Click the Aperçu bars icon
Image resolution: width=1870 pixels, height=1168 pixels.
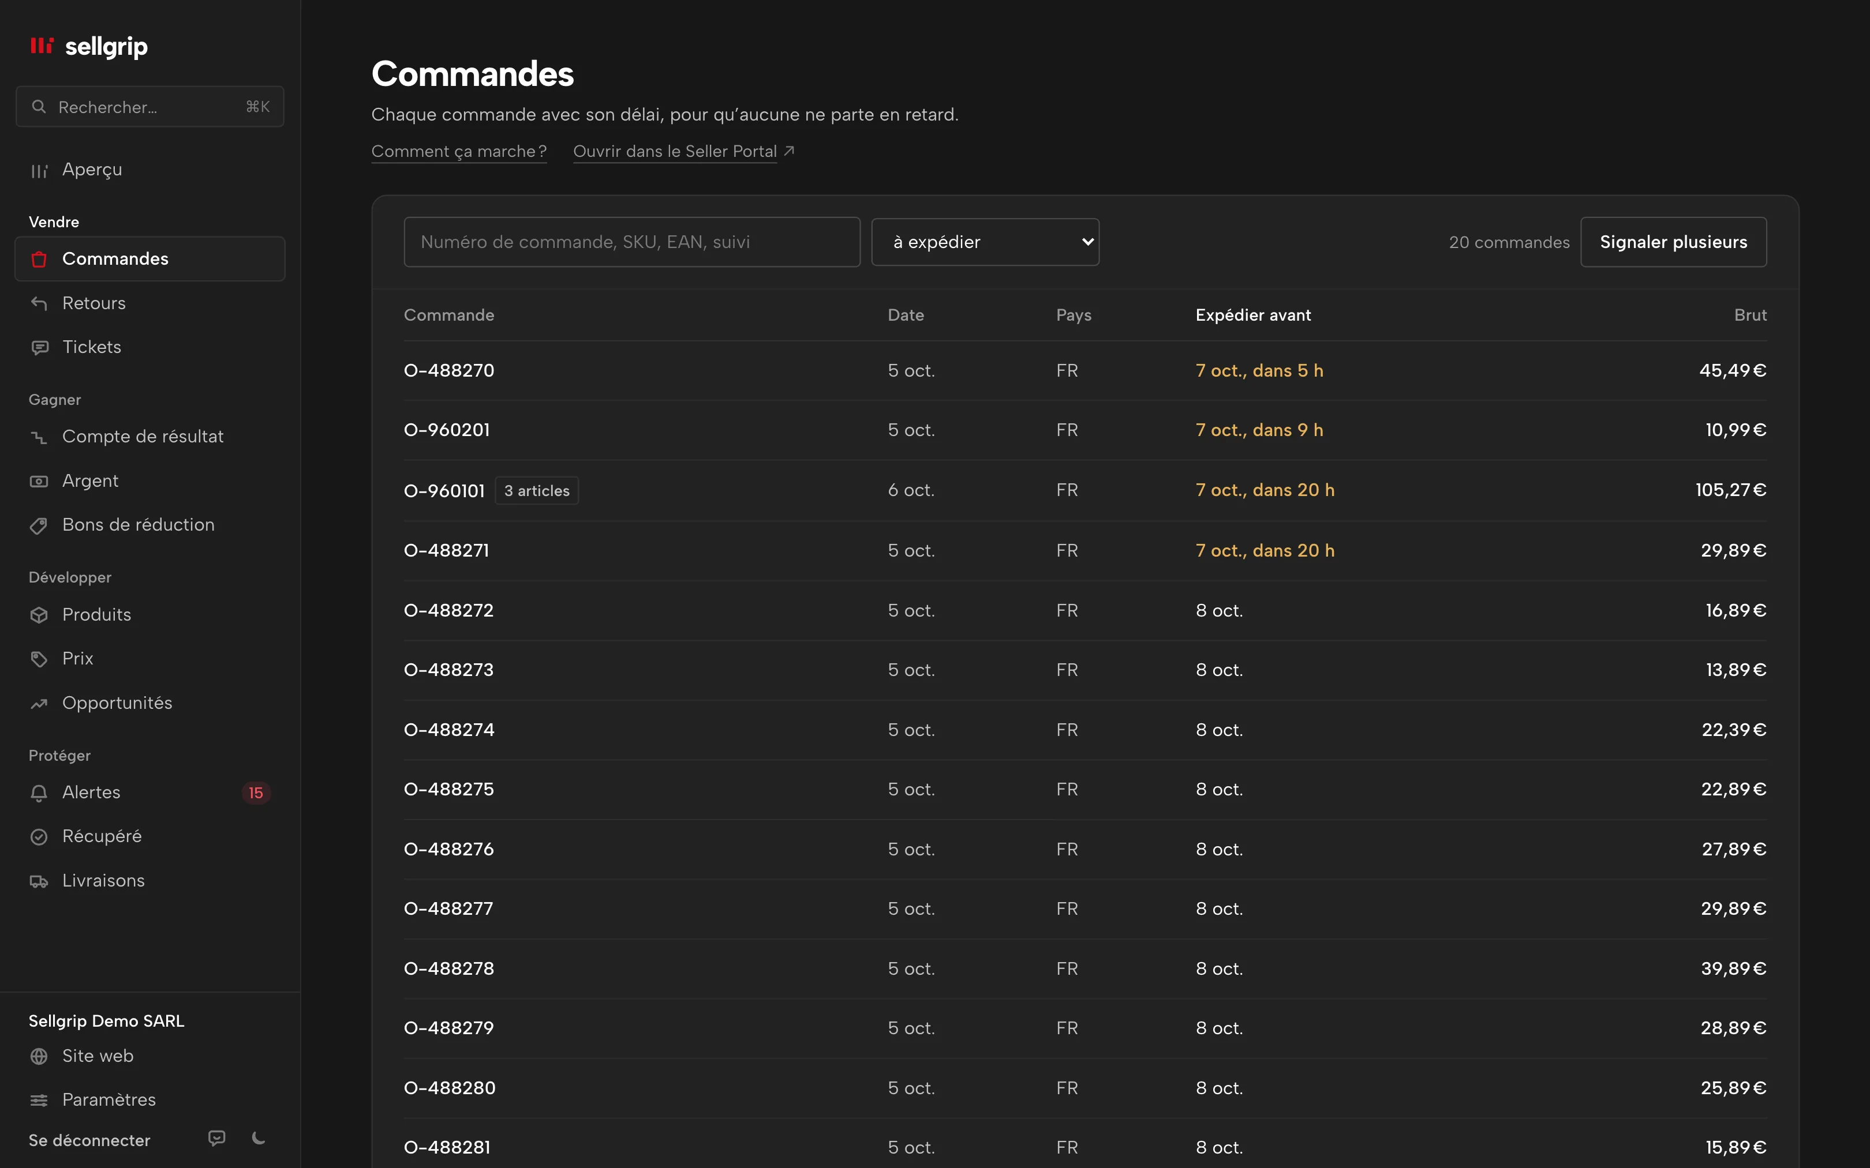[x=39, y=170]
